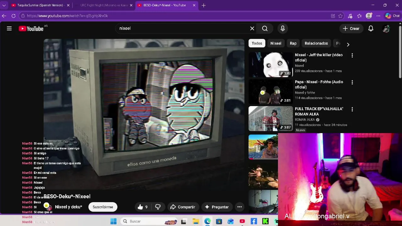Click the youtube.com address bar URL
The width and height of the screenshot is (402, 226).
point(67,16)
